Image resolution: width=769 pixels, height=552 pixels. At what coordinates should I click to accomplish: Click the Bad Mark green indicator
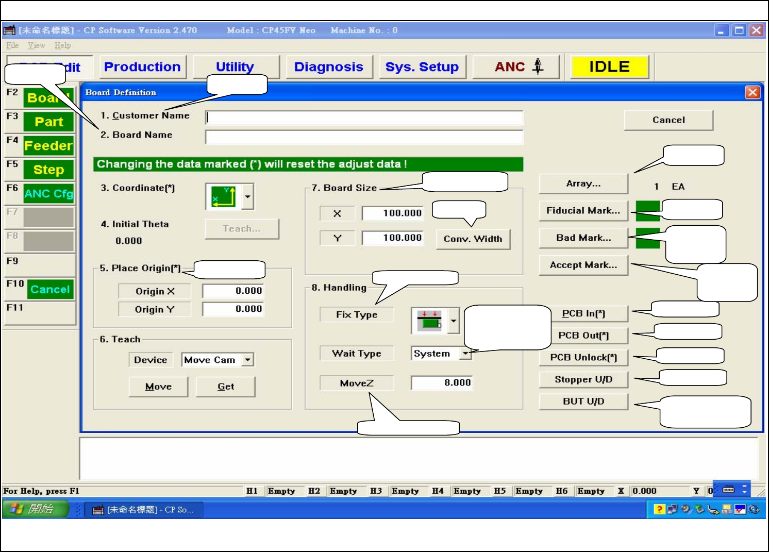click(x=648, y=238)
